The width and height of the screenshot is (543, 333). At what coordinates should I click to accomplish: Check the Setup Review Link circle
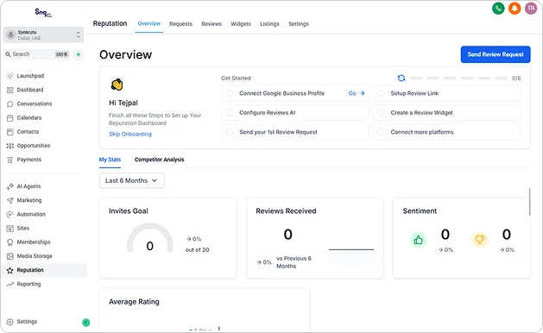[381, 93]
